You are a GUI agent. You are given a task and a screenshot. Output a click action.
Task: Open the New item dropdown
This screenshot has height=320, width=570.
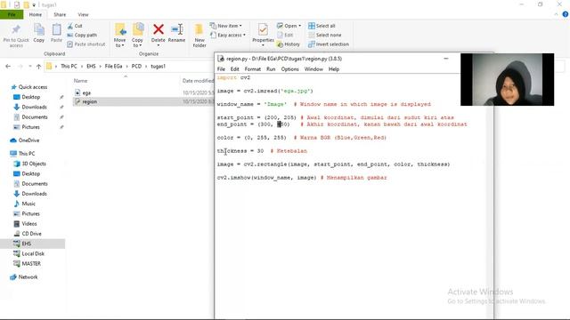[x=225, y=26]
